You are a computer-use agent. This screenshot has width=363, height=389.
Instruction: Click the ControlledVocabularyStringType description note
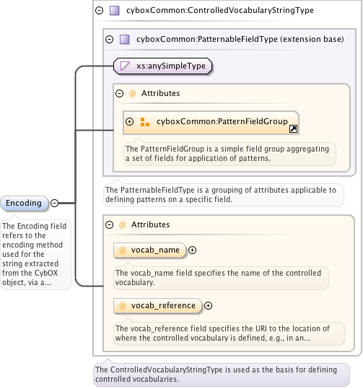coord(222,375)
